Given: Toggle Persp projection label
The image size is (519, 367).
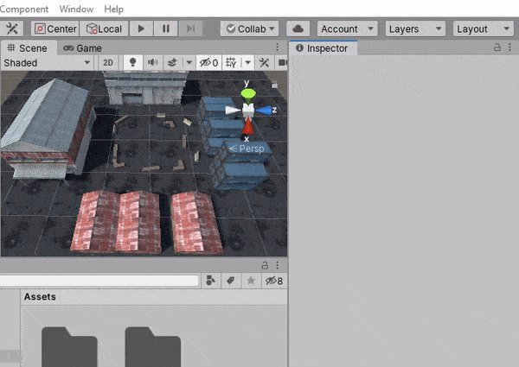Looking at the screenshot, I should coord(247,149).
